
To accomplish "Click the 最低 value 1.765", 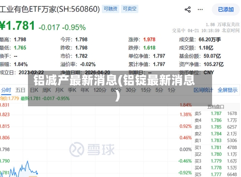I will coord(20,48).
